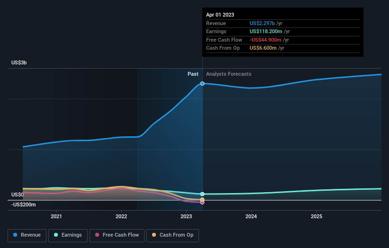Click the US$3b y-axis label

coord(19,63)
